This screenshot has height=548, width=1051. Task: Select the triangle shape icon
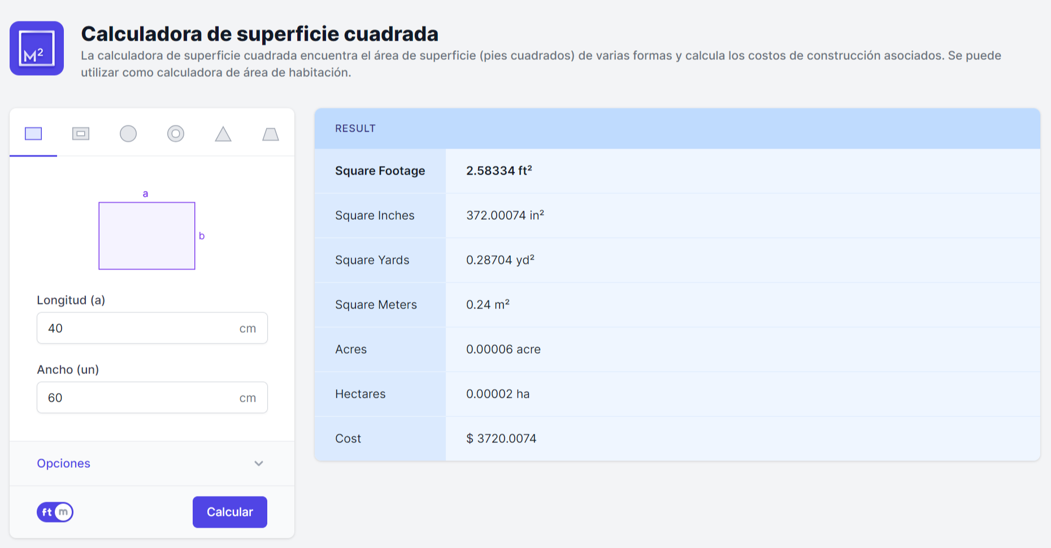coord(223,134)
